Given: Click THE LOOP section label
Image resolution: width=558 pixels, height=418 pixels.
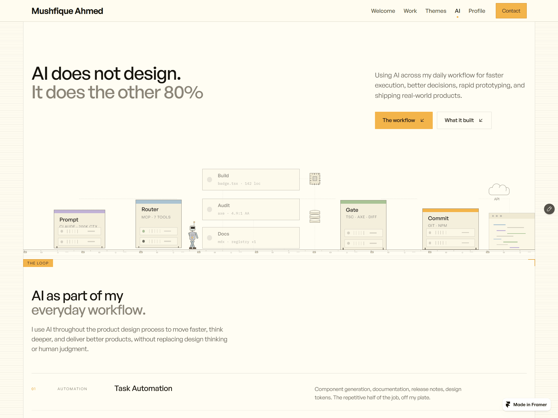Looking at the screenshot, I should tap(38, 263).
